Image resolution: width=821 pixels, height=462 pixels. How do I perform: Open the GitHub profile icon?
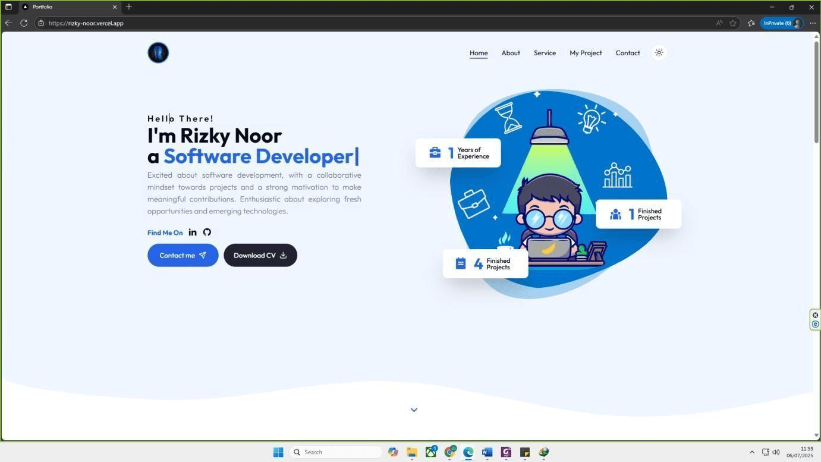click(207, 232)
